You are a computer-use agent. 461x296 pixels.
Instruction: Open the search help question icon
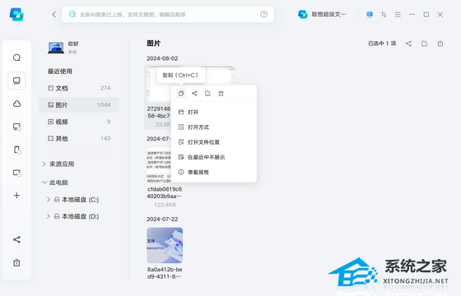(263, 15)
